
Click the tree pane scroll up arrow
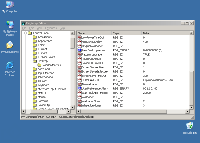point(72,33)
